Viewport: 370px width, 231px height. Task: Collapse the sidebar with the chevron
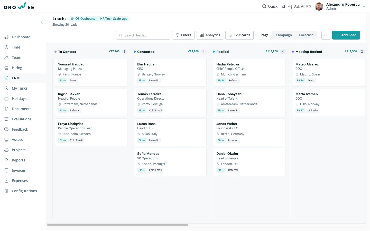pos(42,22)
